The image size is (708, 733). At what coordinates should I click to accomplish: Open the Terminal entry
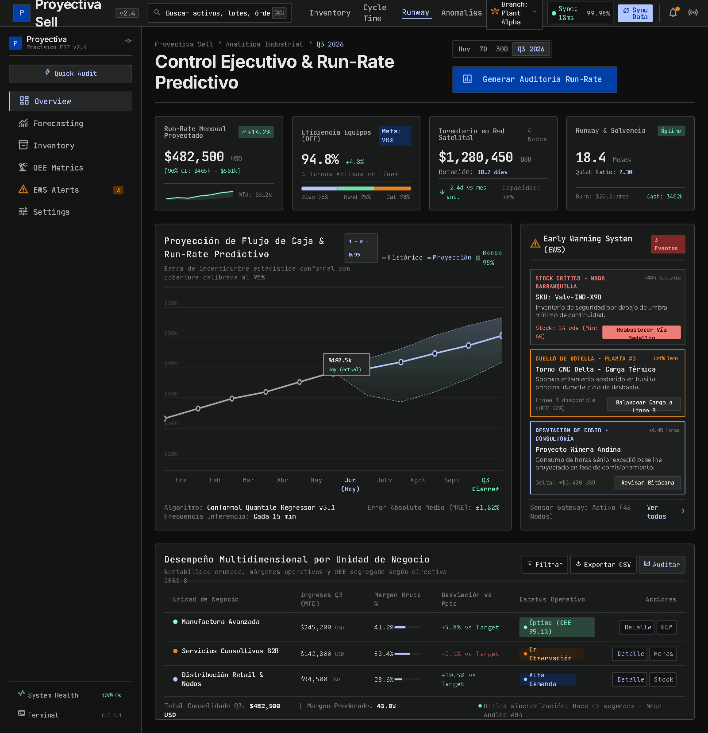tap(70, 715)
